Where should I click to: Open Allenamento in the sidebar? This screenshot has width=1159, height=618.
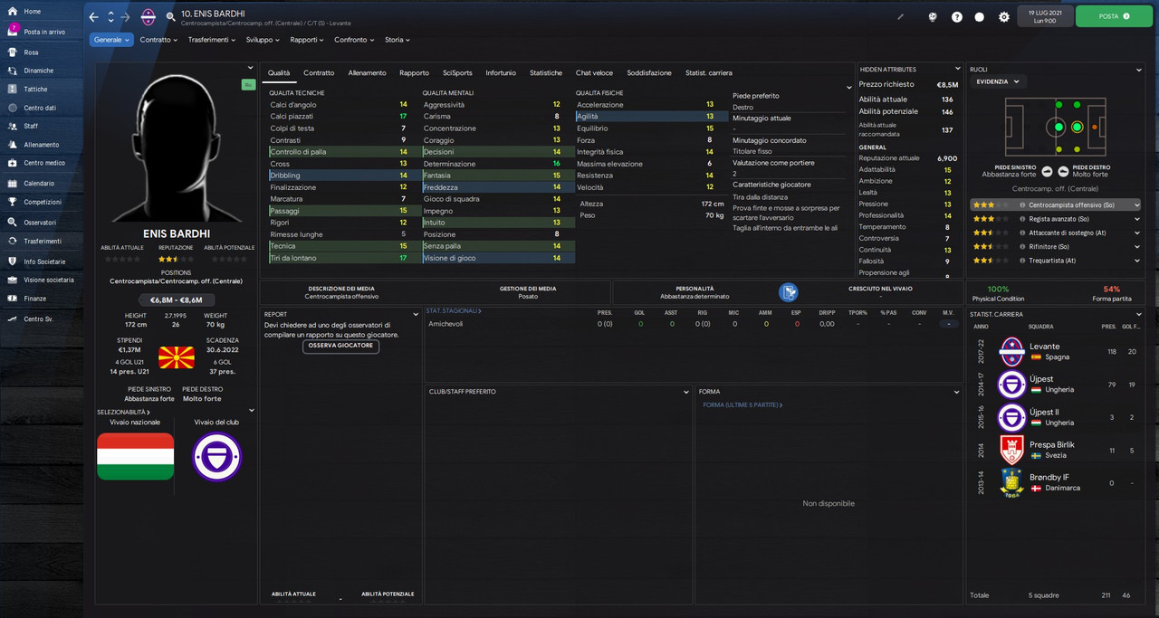[x=41, y=145]
